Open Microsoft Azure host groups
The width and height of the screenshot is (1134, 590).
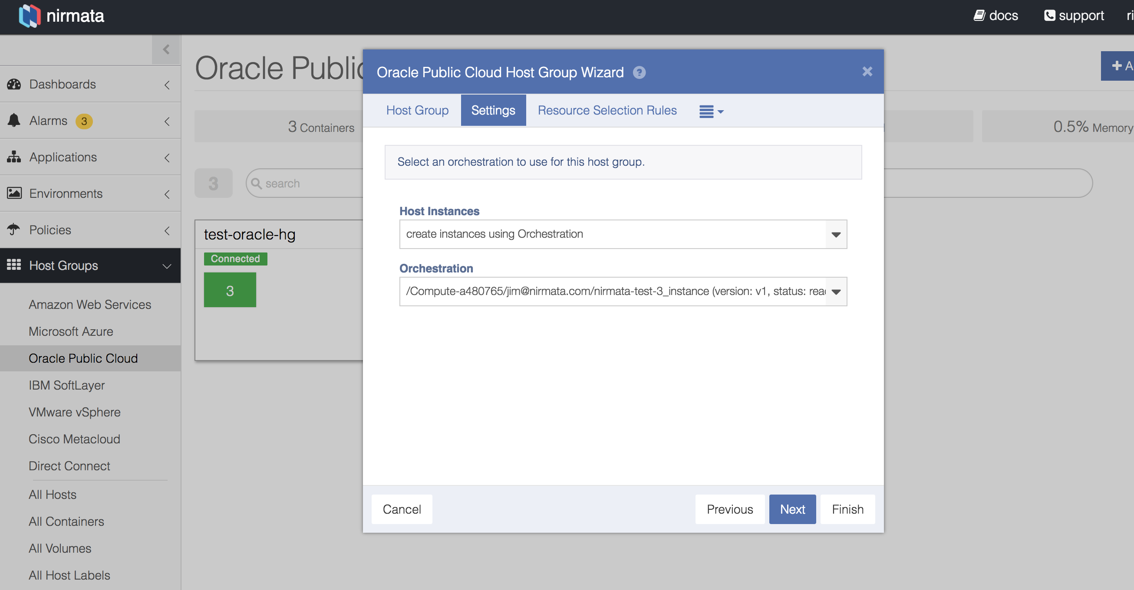pyautogui.click(x=71, y=331)
